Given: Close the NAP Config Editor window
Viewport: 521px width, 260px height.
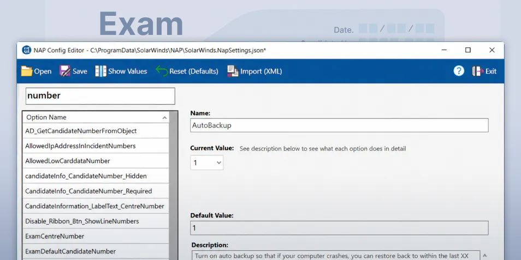Looking at the screenshot, I should (x=492, y=50).
